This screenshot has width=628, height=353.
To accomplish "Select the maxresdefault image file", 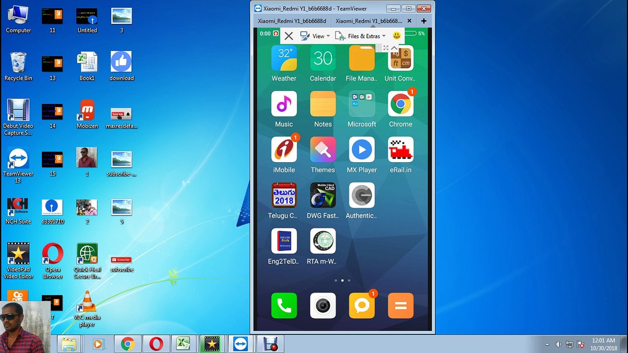I will [121, 118].
